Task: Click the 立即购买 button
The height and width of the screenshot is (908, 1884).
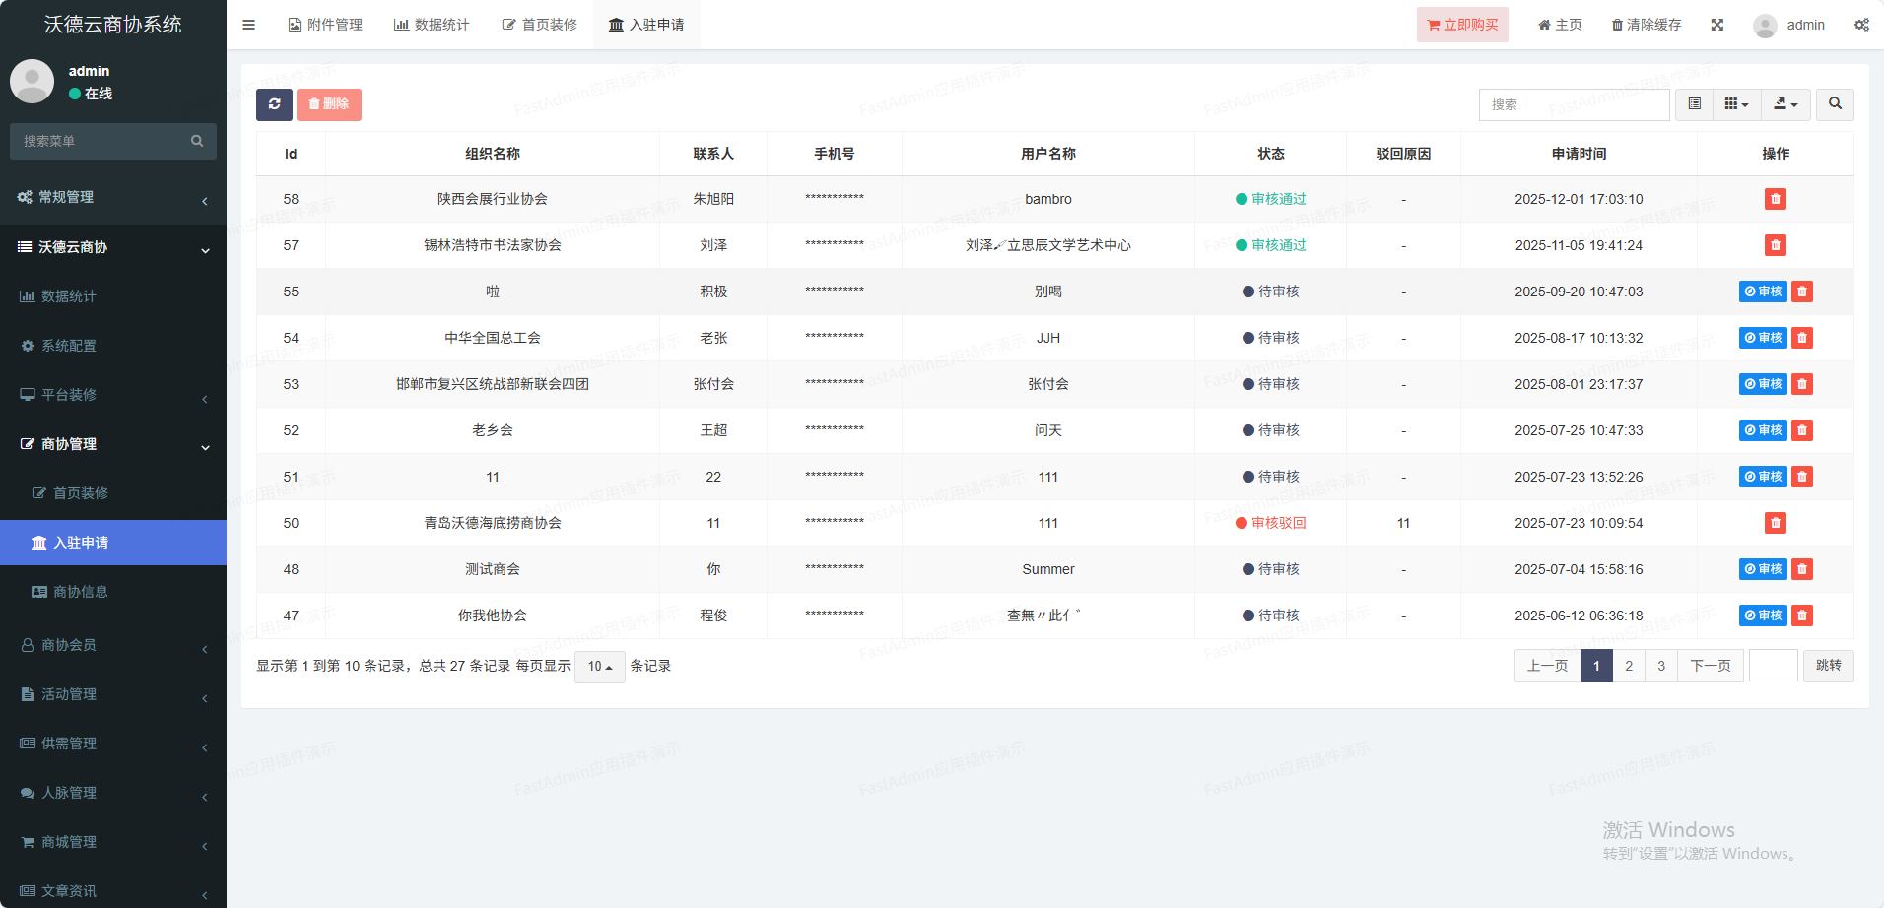Action: [x=1462, y=25]
